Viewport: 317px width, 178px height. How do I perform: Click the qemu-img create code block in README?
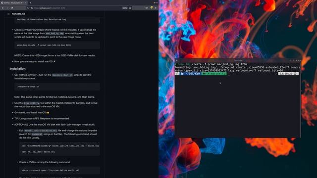tap(57, 45)
